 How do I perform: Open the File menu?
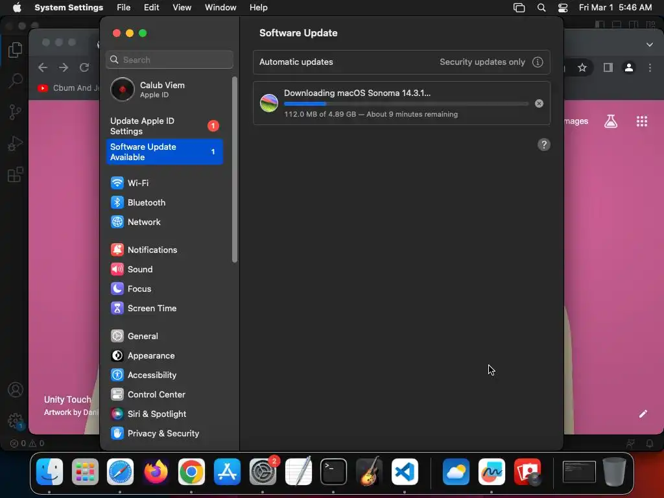(x=124, y=8)
